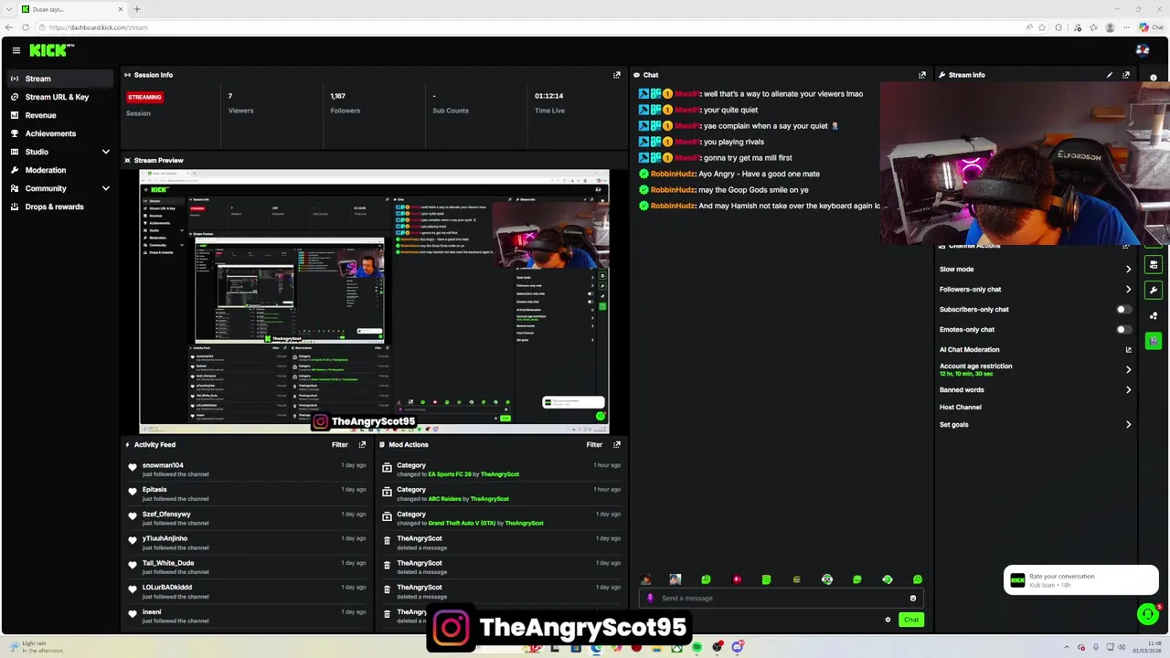Click the EA Sports FC 26 category link
Viewport: 1170px width, 658px height.
[450, 474]
